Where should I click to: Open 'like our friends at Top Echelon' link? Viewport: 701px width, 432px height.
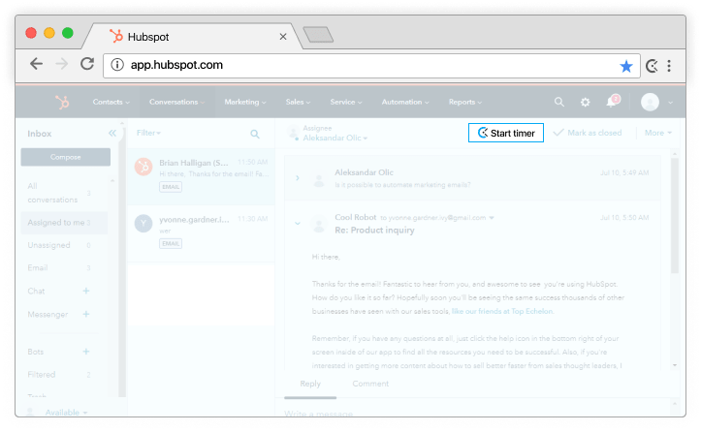[502, 311]
